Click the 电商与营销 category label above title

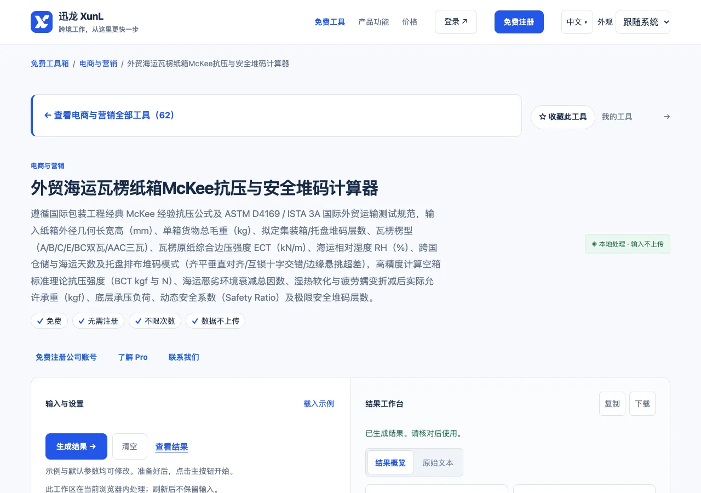click(x=48, y=166)
